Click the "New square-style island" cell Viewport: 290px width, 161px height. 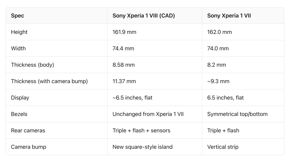(x=142, y=147)
